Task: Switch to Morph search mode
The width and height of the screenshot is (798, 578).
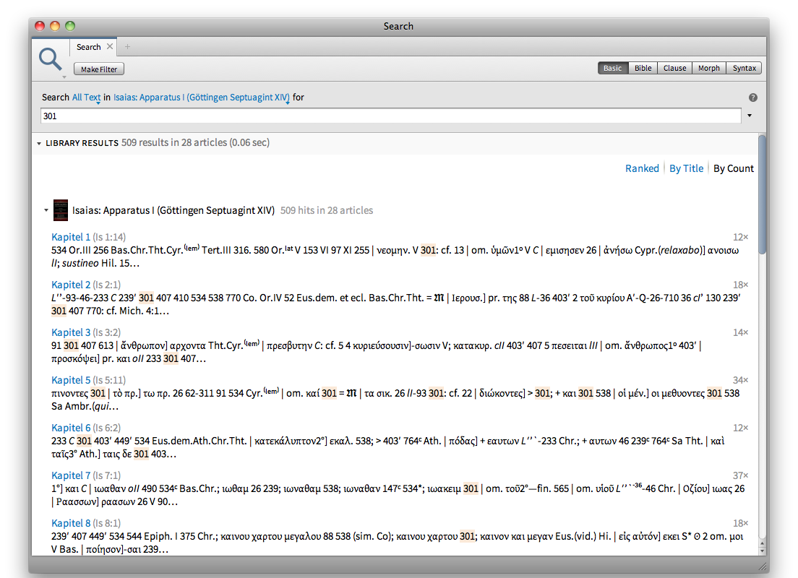Action: pos(708,68)
